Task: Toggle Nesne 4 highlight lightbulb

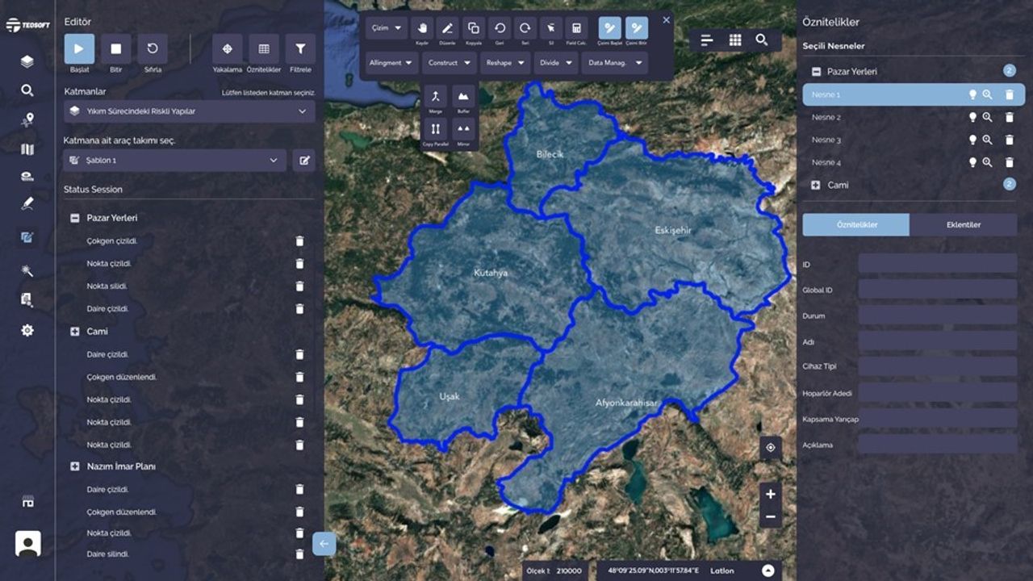Action: [972, 162]
